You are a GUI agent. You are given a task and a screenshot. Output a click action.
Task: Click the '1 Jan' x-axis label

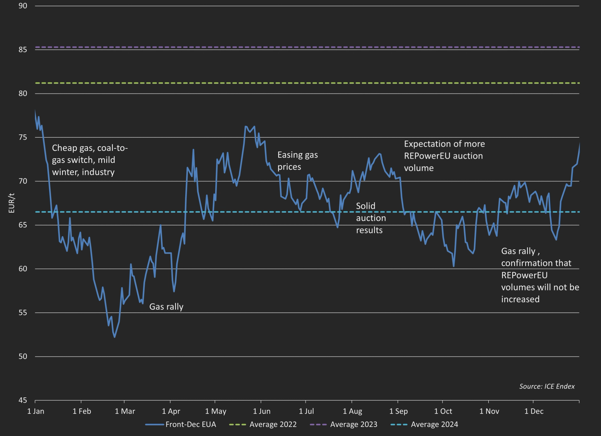pos(36,411)
